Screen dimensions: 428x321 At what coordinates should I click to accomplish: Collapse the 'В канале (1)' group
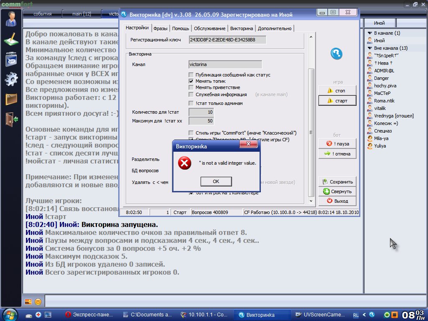(x=369, y=33)
